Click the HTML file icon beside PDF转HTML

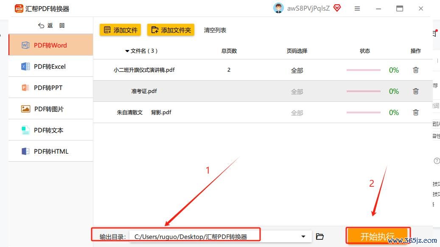25,151
